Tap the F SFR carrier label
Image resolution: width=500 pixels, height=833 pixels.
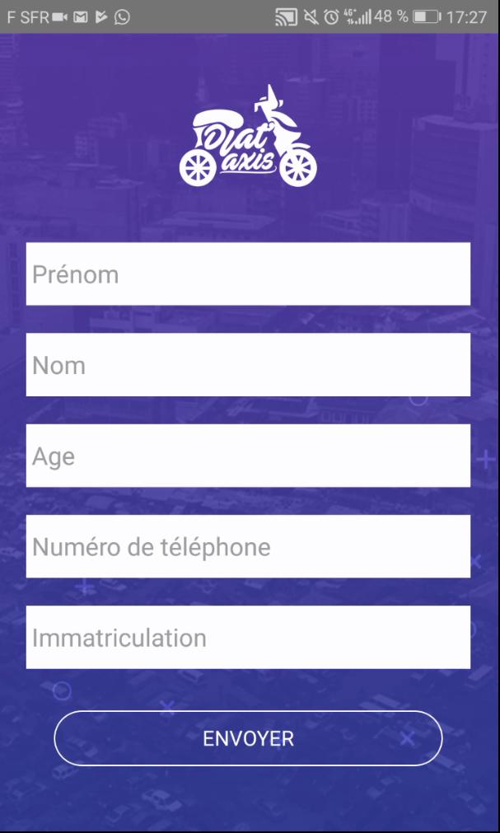pyautogui.click(x=28, y=17)
